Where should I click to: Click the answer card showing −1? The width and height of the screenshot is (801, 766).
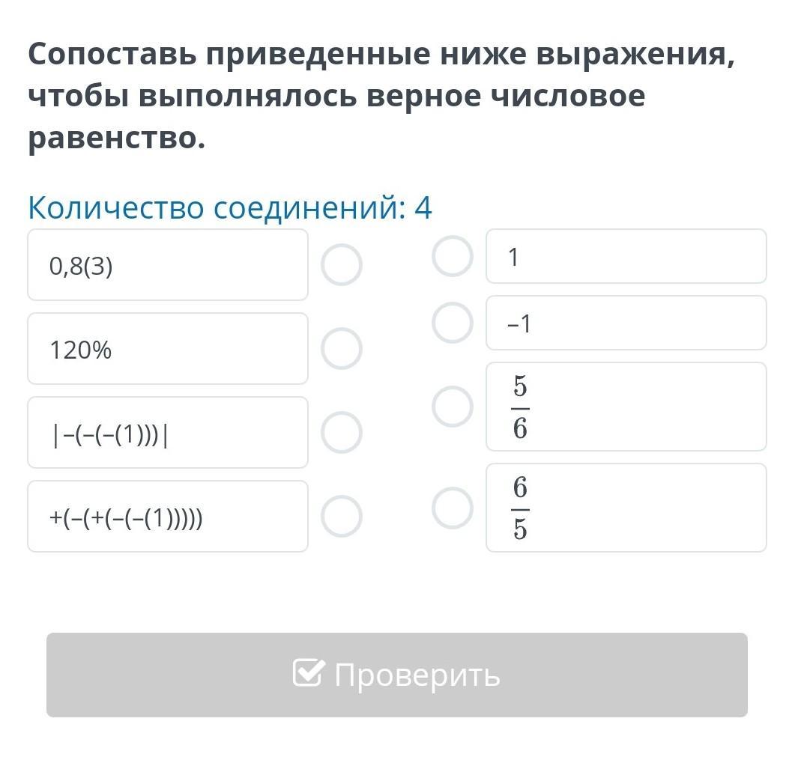click(x=626, y=323)
